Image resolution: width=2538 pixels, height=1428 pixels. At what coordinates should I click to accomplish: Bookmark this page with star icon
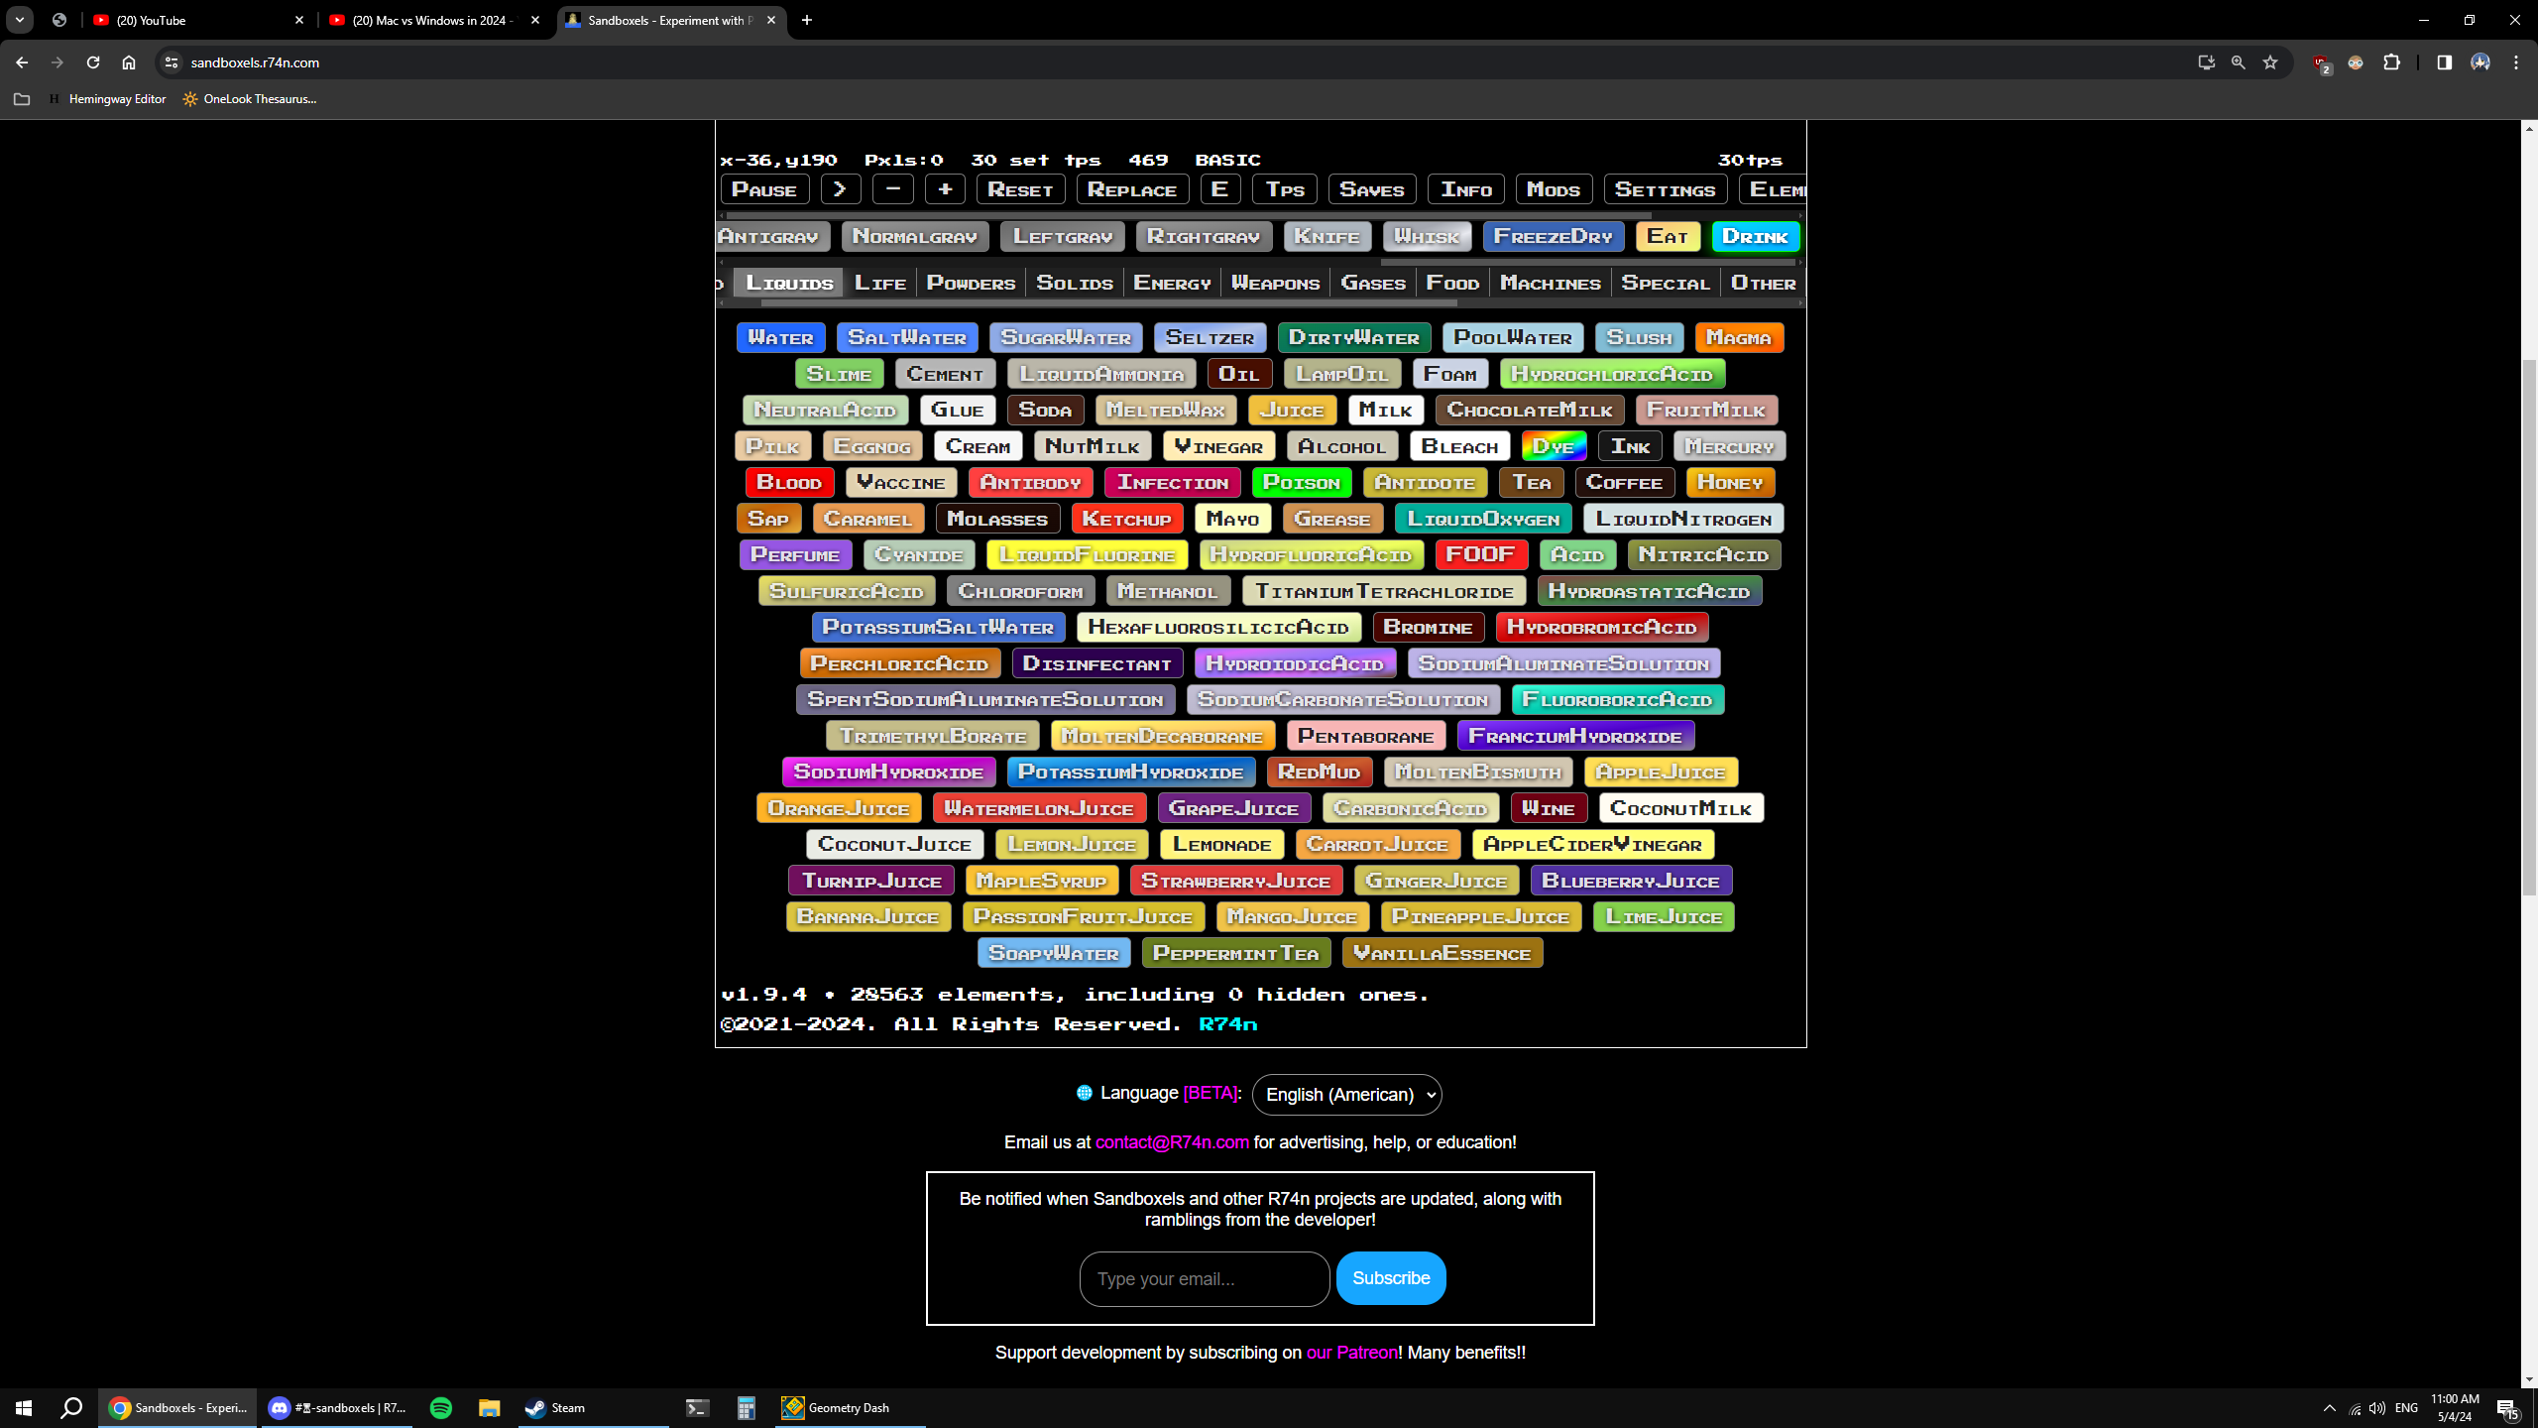(x=2270, y=62)
